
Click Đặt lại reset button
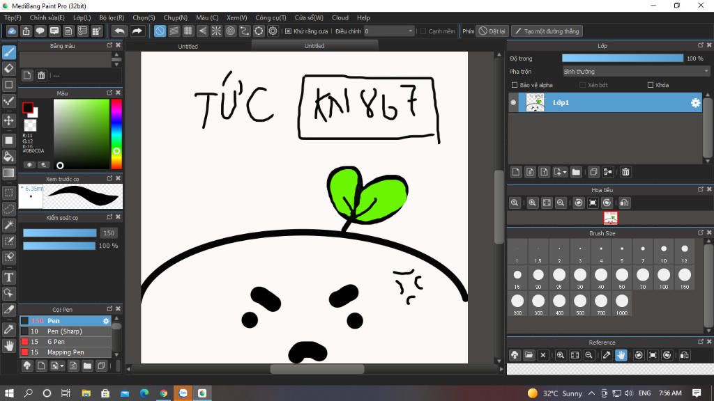(x=492, y=31)
